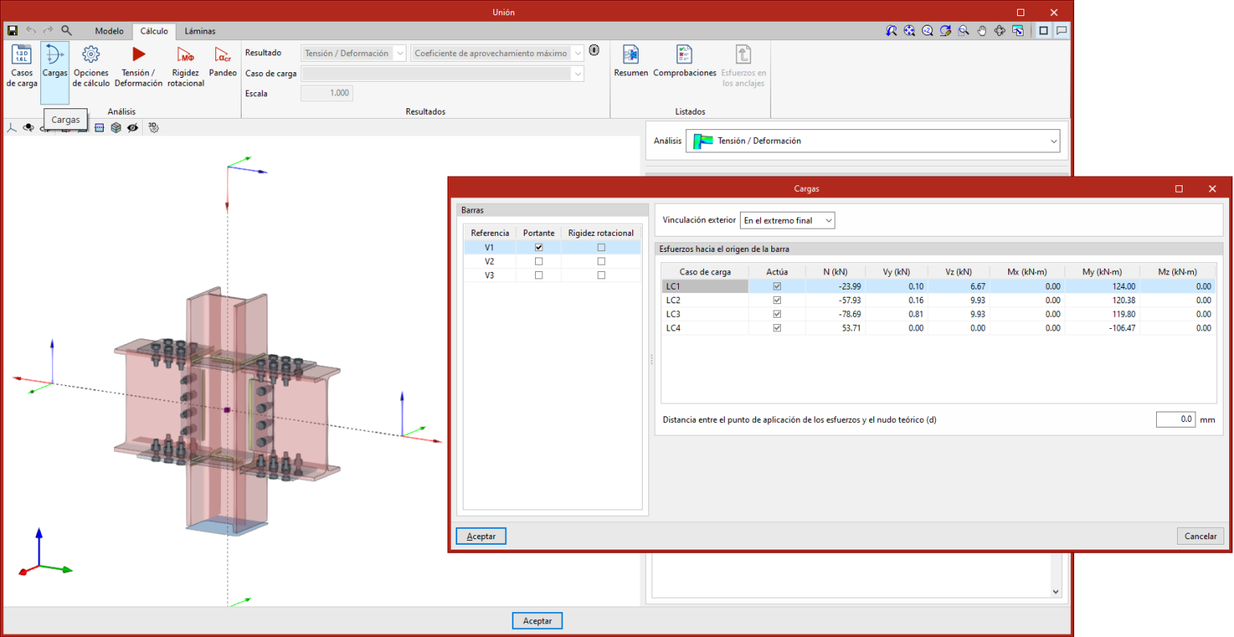
Task: Uncheck Portante for bar V1
Action: (538, 247)
